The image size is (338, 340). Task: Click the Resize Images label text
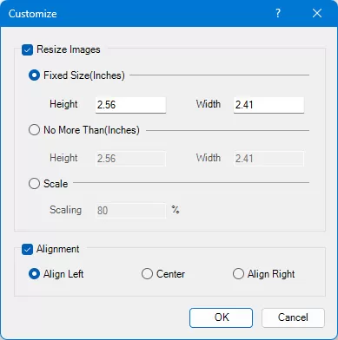pos(69,49)
